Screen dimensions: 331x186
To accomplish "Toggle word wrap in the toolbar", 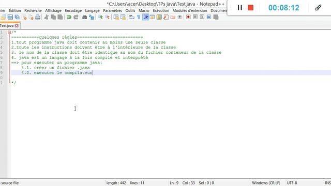I will click(x=132, y=17).
